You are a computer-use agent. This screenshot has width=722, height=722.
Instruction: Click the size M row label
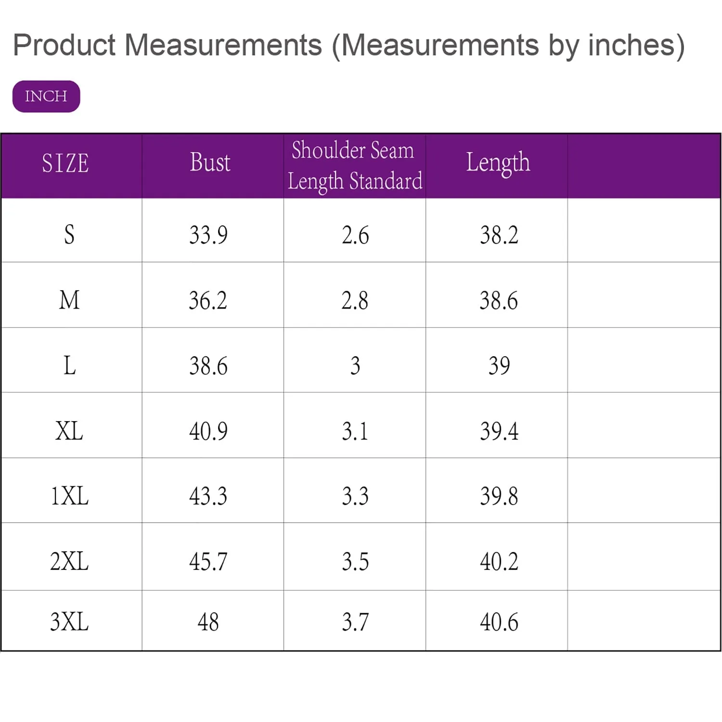pos(69,300)
